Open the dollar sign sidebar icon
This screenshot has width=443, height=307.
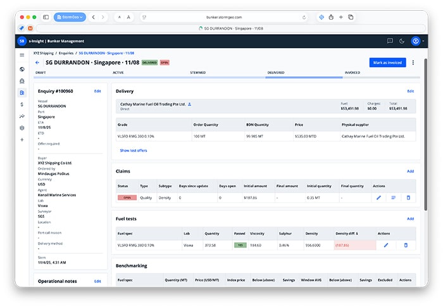[x=22, y=104]
